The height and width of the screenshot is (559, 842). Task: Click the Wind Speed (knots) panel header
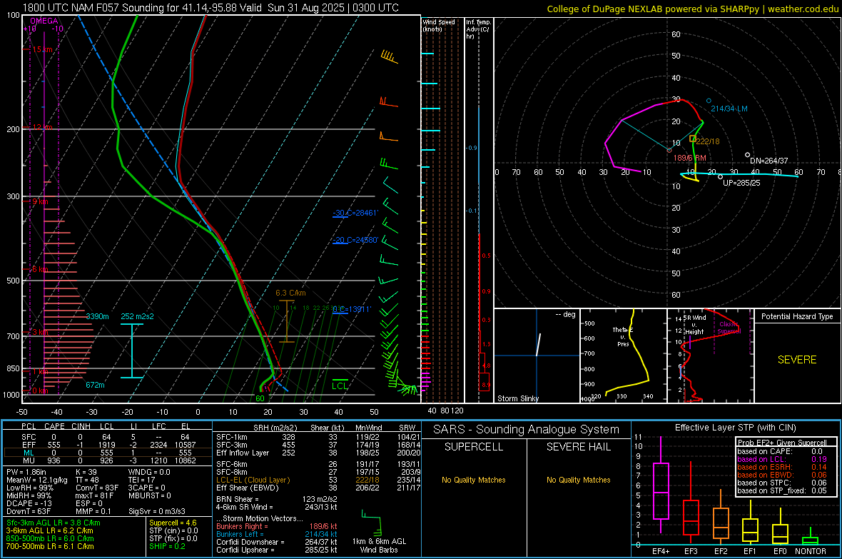coord(439,25)
